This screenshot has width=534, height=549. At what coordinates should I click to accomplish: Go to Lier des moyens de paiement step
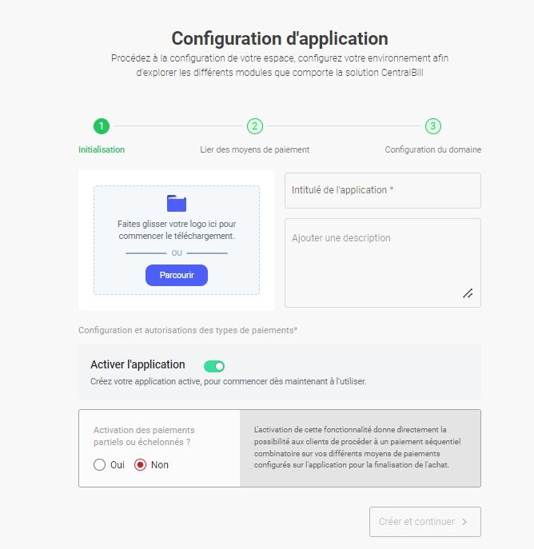pos(254,149)
